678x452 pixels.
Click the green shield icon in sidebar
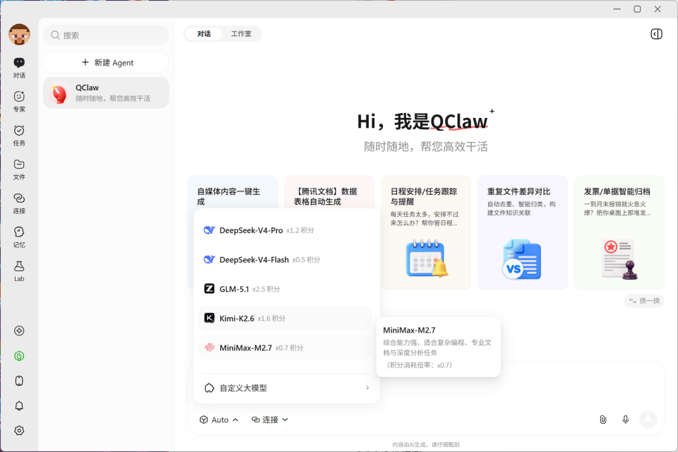point(19,356)
